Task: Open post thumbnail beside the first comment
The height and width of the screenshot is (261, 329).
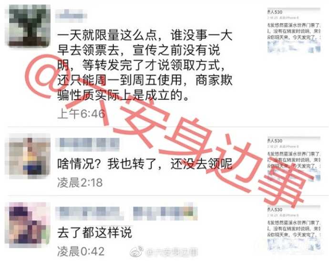Action: 294,31
